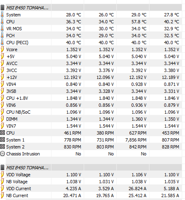185x200 pixels.
Task: Click the lightning icon next to CPU NB/SoC
Action: pyautogui.click(x=2, y=112)
